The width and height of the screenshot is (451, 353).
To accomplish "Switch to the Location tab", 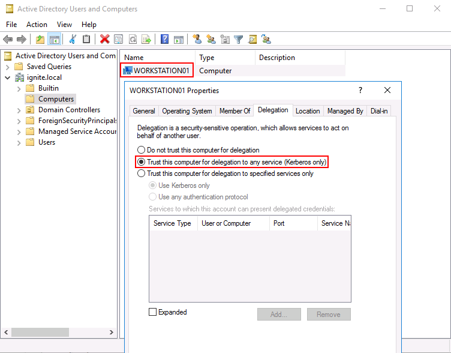I will (x=308, y=111).
